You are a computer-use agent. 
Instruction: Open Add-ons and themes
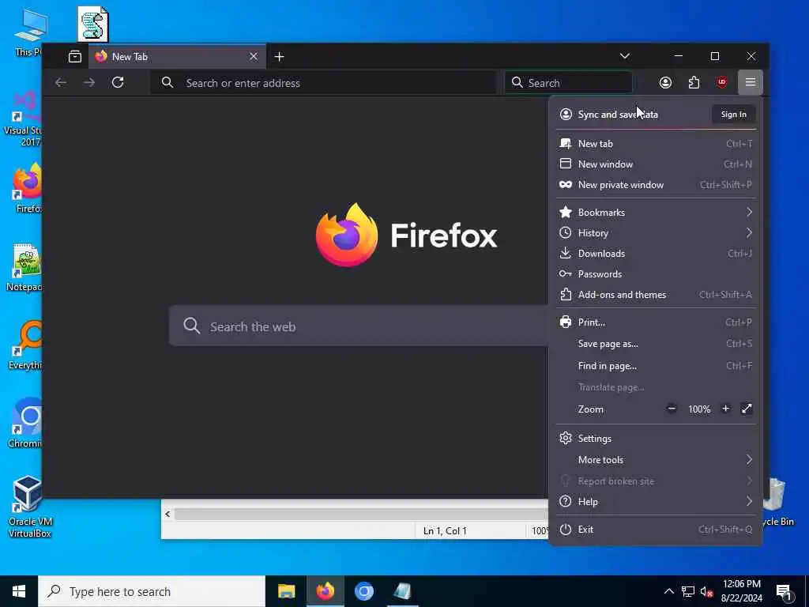656,295
